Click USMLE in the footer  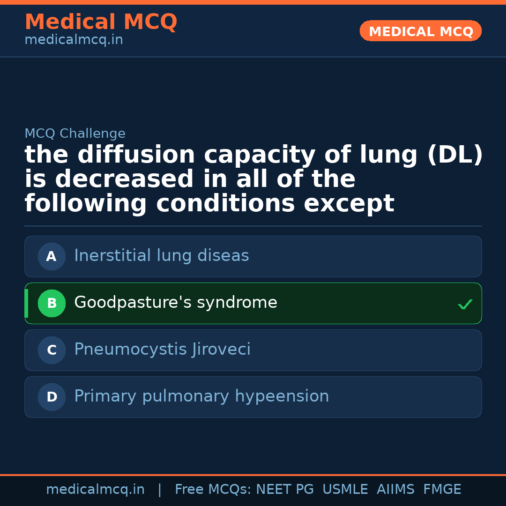pyautogui.click(x=345, y=490)
